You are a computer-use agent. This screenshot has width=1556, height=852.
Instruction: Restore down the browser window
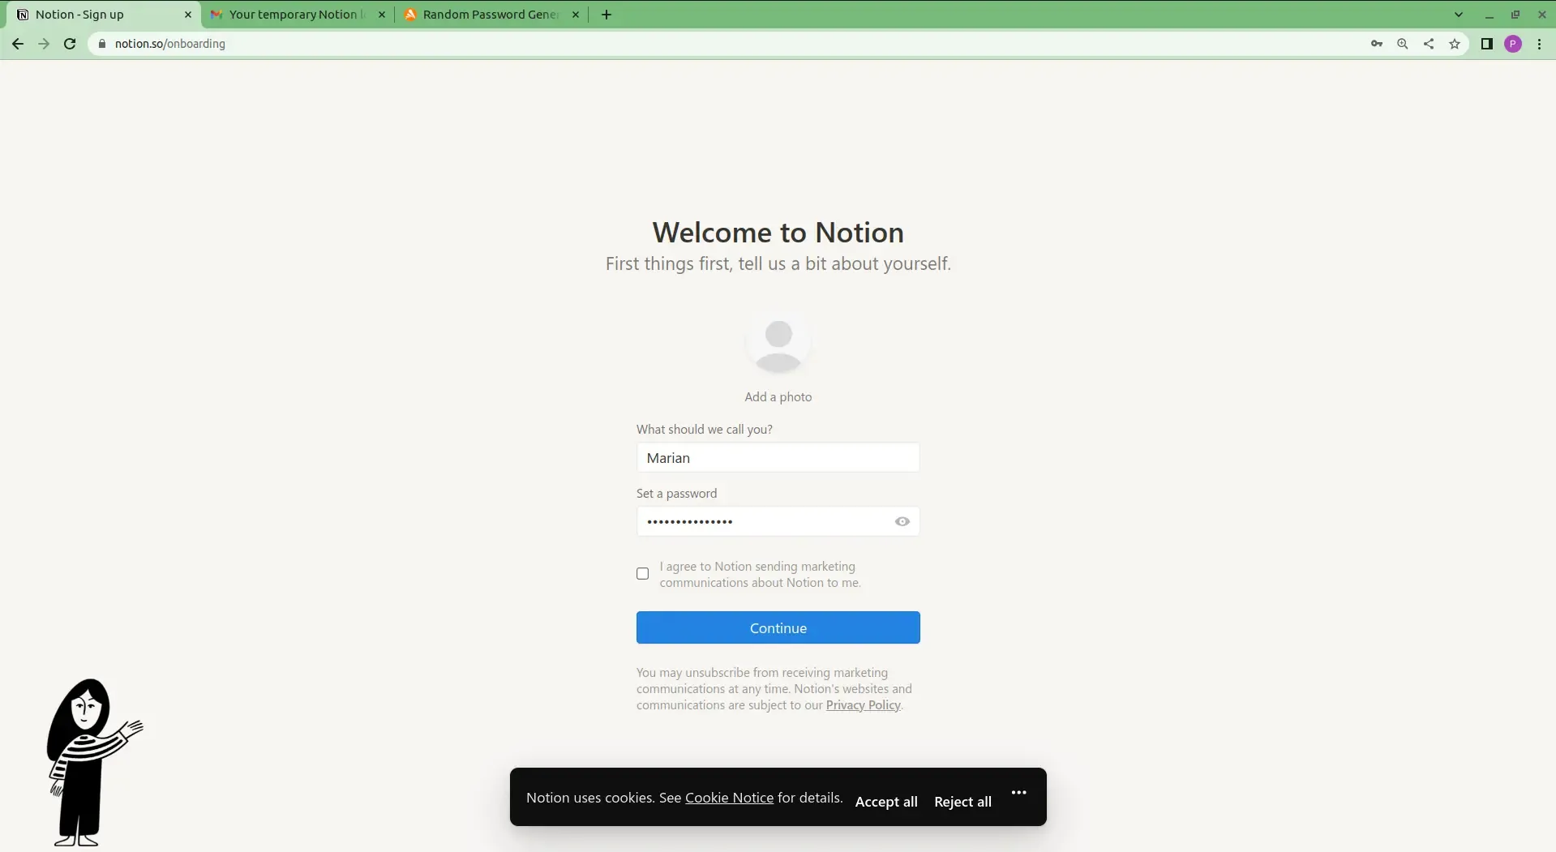[x=1515, y=15]
